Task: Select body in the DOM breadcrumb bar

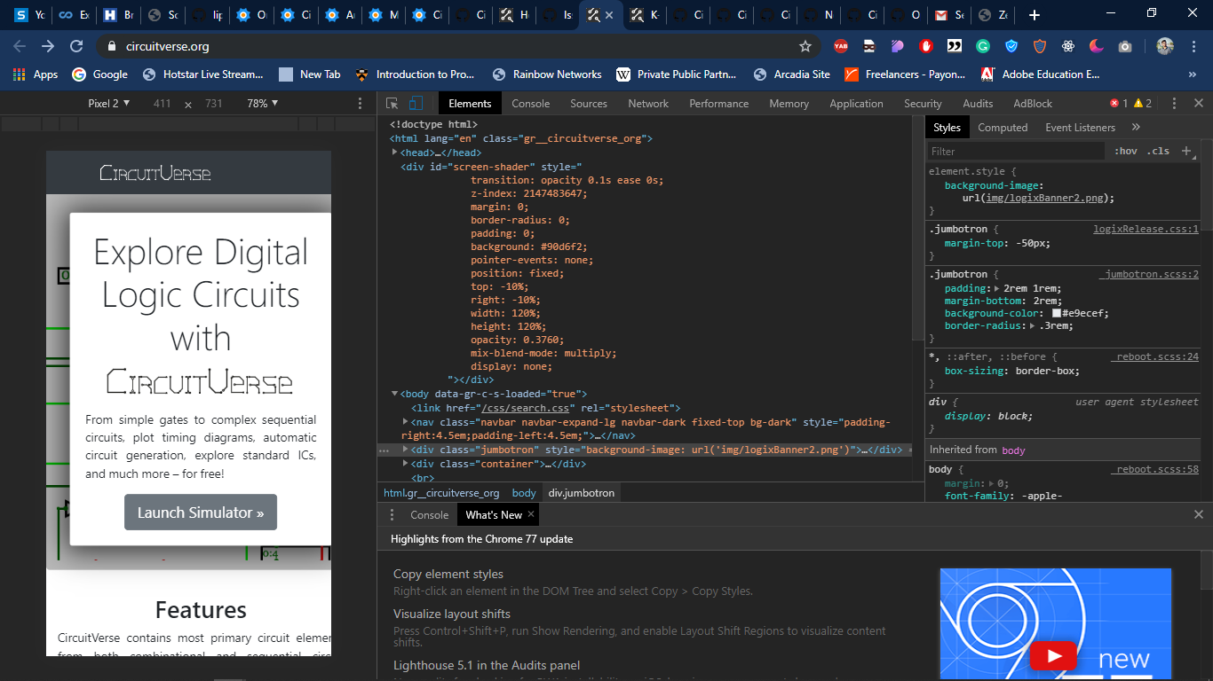Action: 524,493
